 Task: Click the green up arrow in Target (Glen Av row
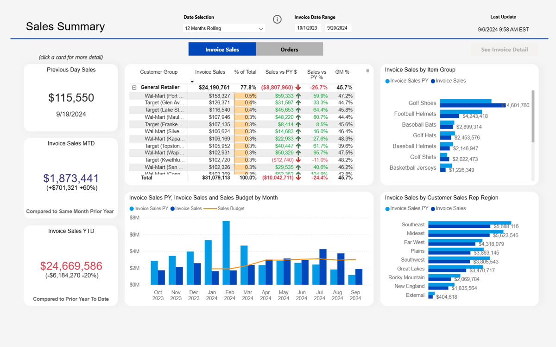298,103
